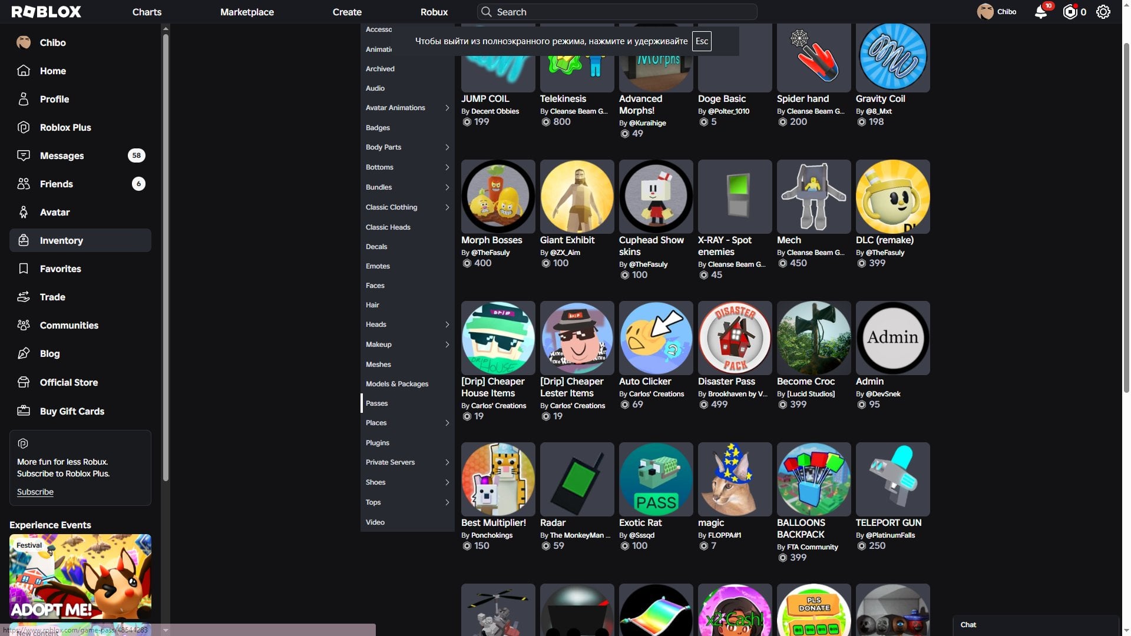The image size is (1131, 636).
Task: Open the Giant Exhibit pass thumbnail
Action: point(577,197)
